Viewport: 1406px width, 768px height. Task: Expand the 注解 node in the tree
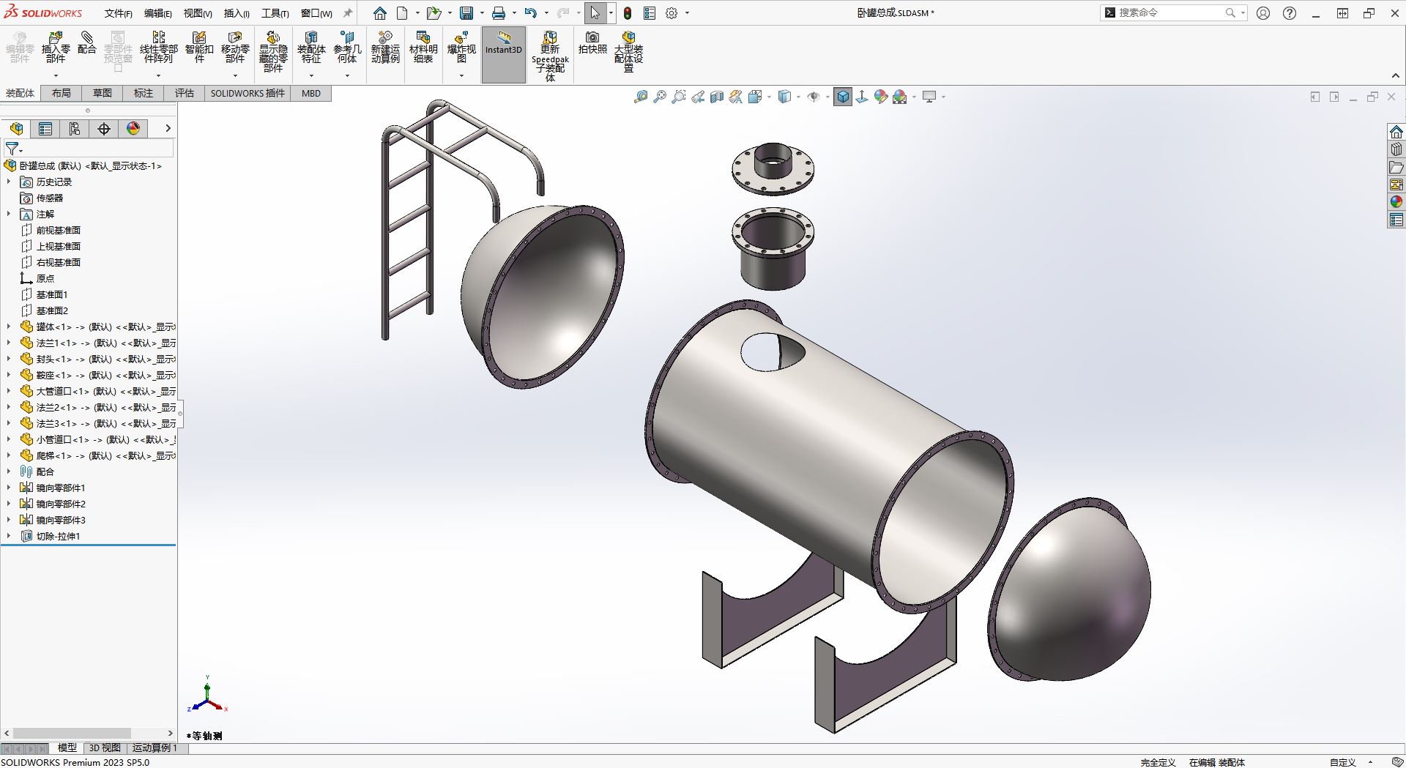click(9, 214)
